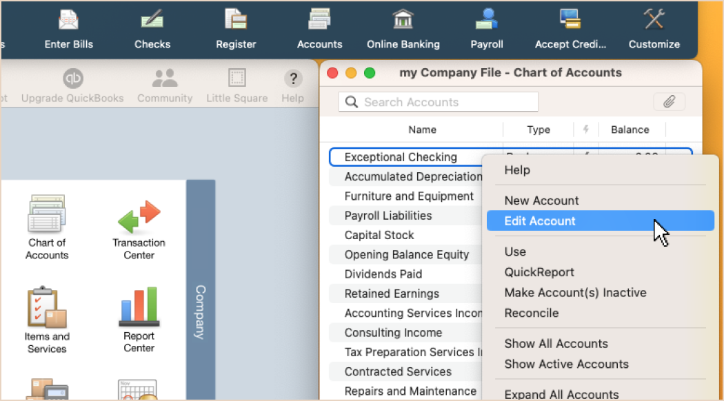The image size is (724, 401).
Task: Open Chart of Accounts from home page
Action: 47,227
